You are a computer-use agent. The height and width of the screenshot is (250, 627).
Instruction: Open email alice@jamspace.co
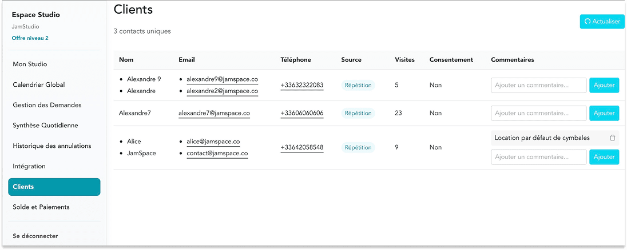coord(213,142)
